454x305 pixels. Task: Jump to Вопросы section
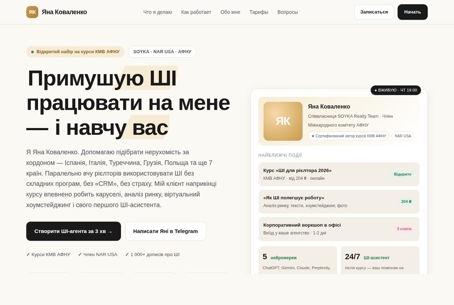pyautogui.click(x=287, y=12)
